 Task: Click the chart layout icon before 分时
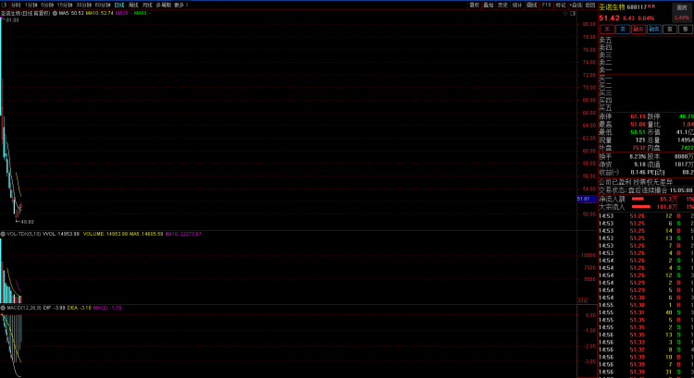pyautogui.click(x=4, y=5)
